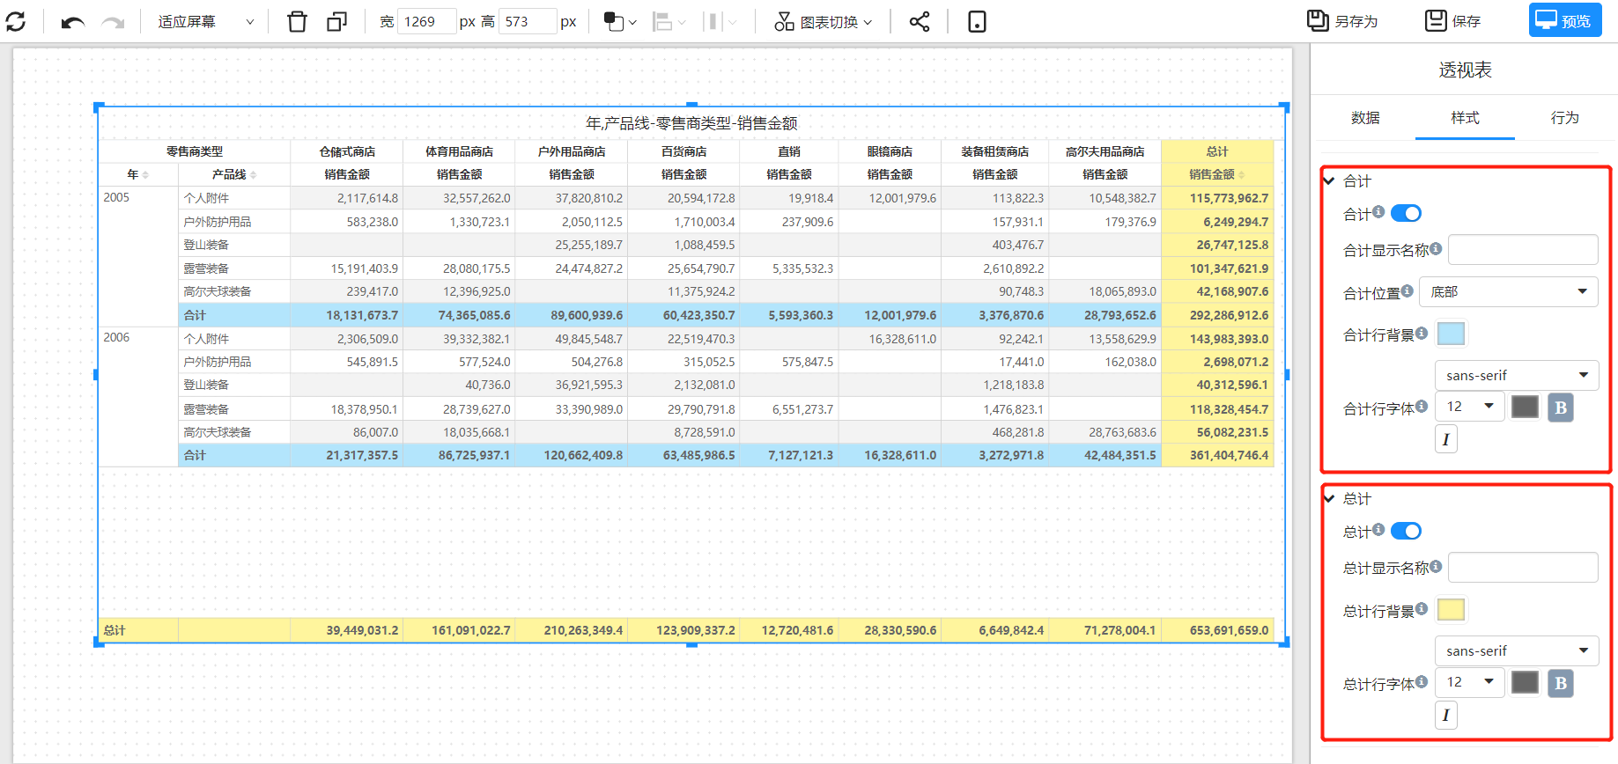Open the 适应屏幕 zoom dropdown
Screen dimensions: 1618x764
click(206, 21)
